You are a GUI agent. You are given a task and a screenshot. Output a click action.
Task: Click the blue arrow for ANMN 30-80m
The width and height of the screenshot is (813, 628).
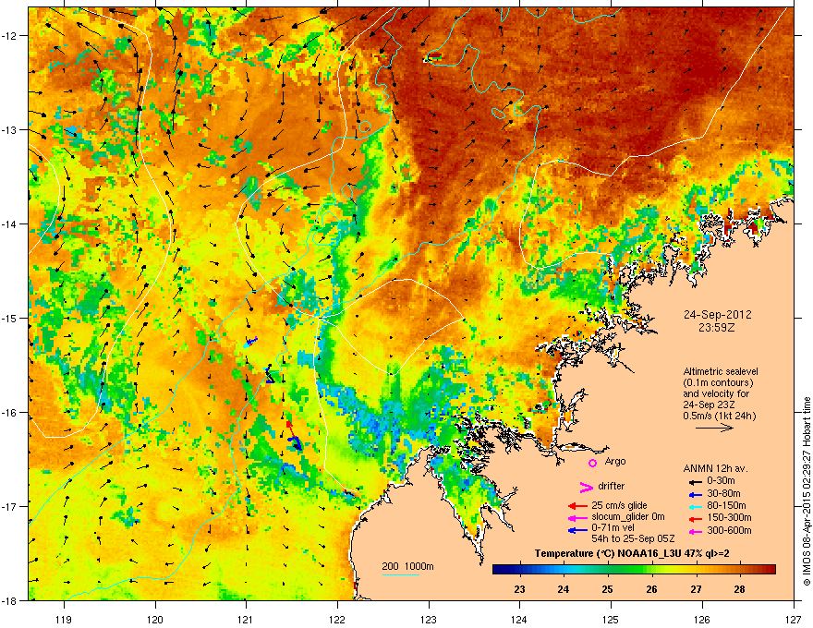[696, 494]
